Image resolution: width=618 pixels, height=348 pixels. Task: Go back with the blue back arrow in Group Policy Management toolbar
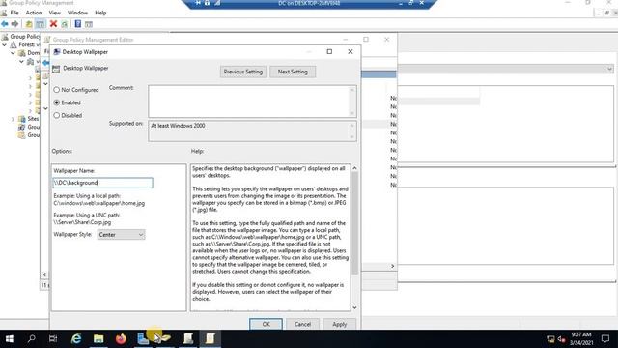[x=5, y=24]
